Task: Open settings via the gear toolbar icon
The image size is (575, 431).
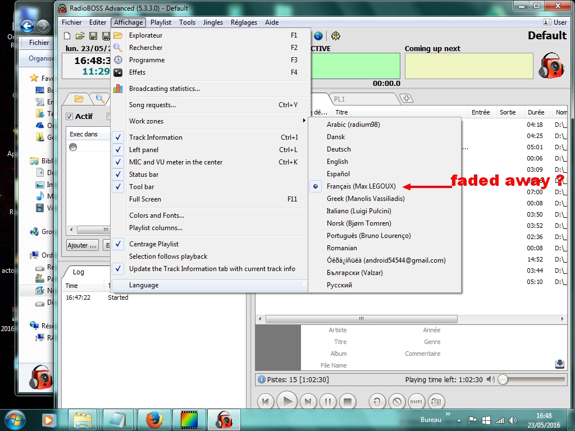Action: tap(336, 35)
